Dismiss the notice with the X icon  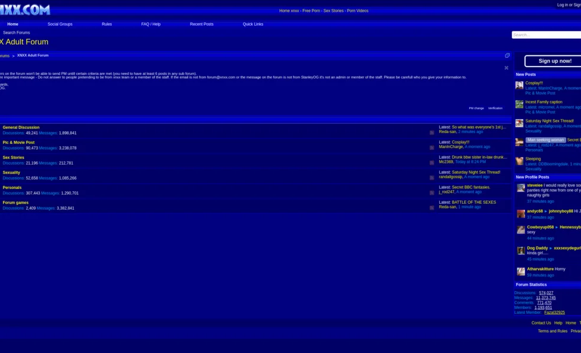click(506, 68)
